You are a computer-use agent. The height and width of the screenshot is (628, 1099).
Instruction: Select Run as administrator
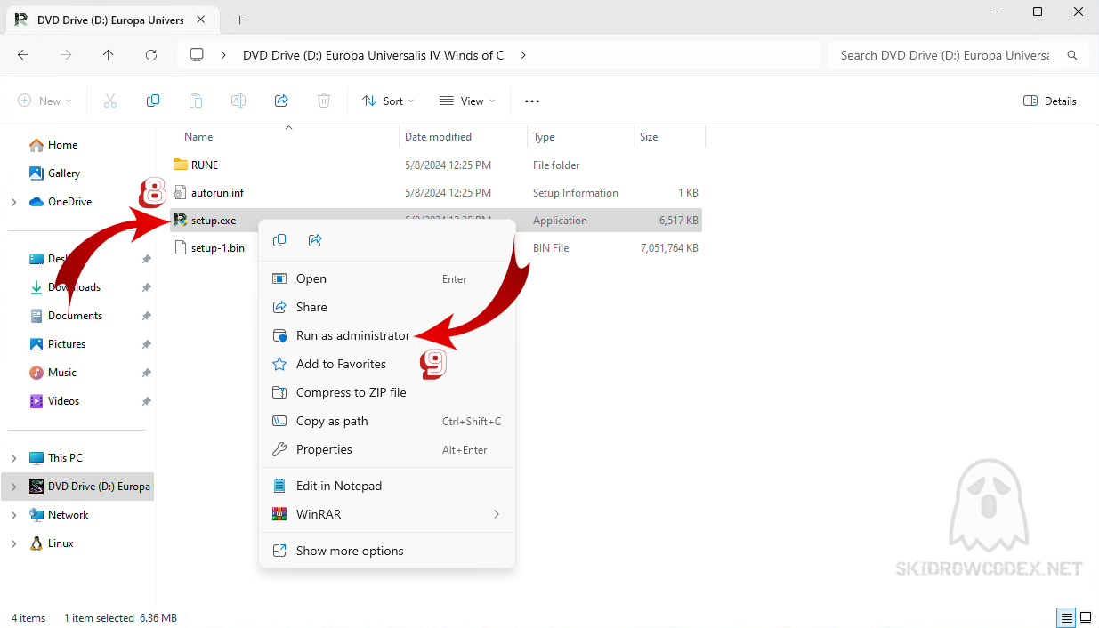pyautogui.click(x=387, y=335)
